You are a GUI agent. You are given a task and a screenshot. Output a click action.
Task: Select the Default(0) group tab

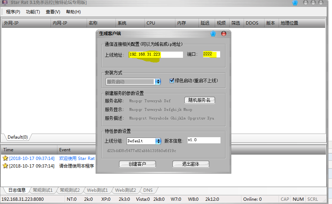tap(18, 137)
